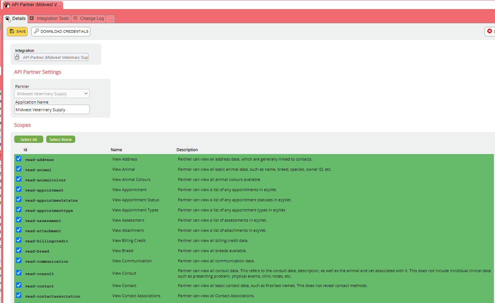Viewport: 495px width, 303px height.
Task: Click the 'View Consult' name cell
Action: 124,273
